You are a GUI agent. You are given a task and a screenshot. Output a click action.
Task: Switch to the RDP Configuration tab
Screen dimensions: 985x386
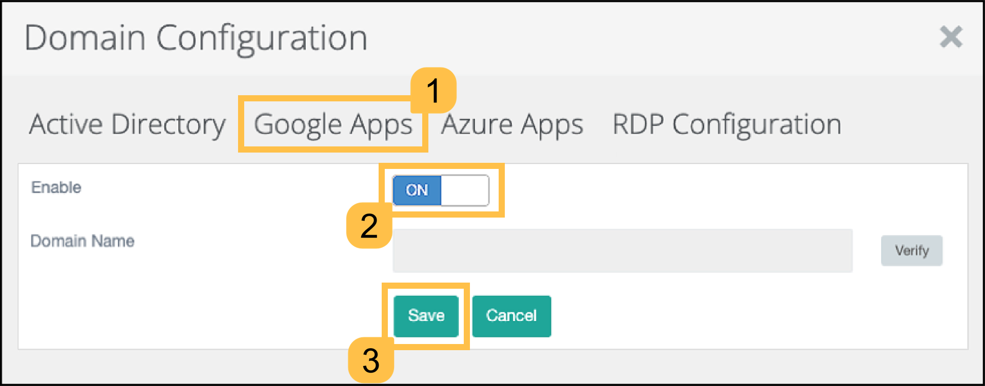(x=726, y=123)
